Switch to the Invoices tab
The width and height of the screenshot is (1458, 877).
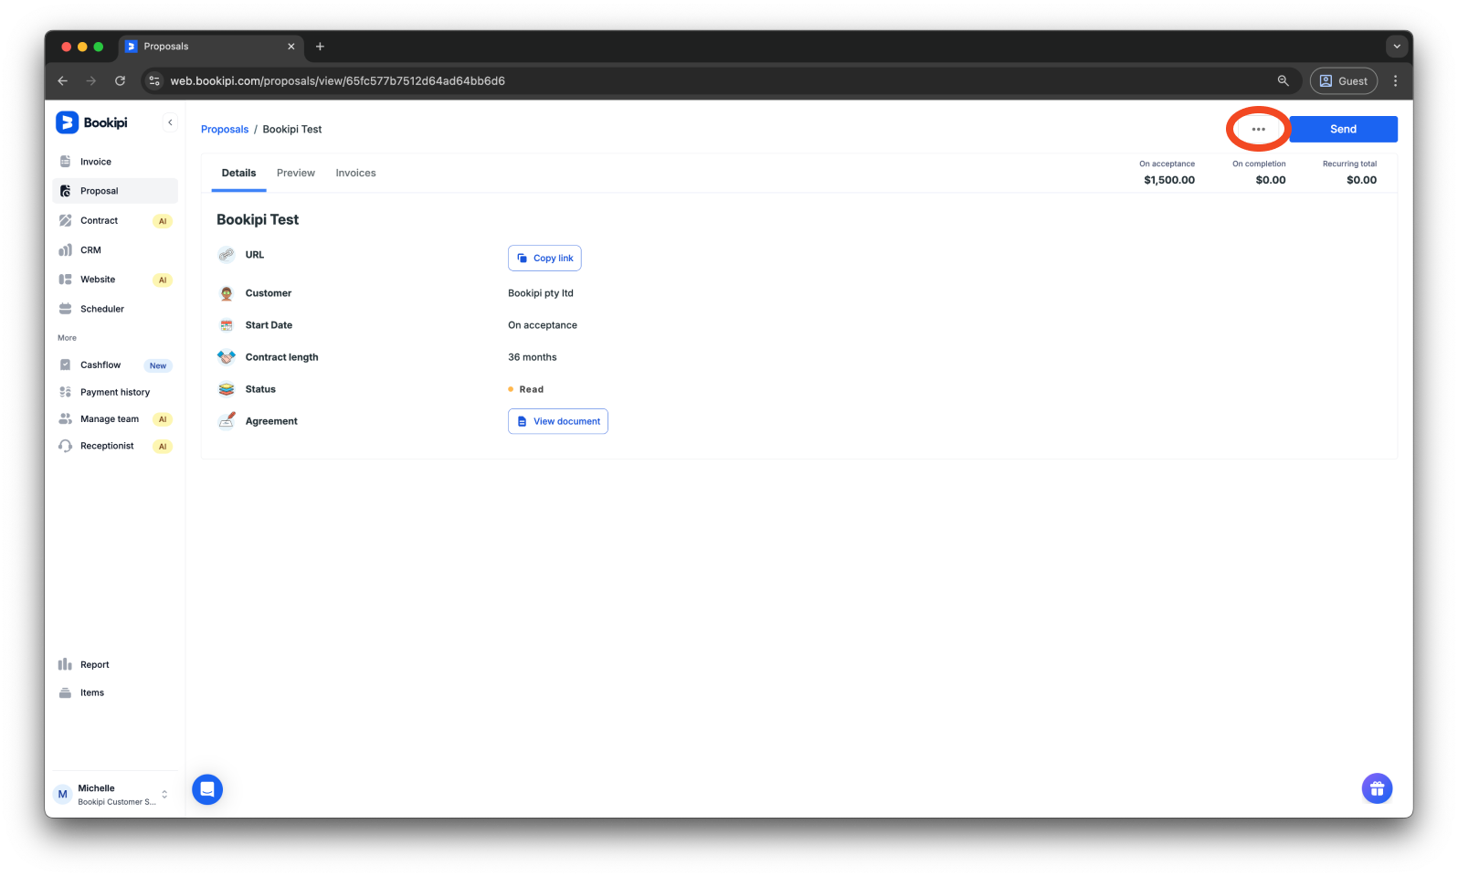355,173
